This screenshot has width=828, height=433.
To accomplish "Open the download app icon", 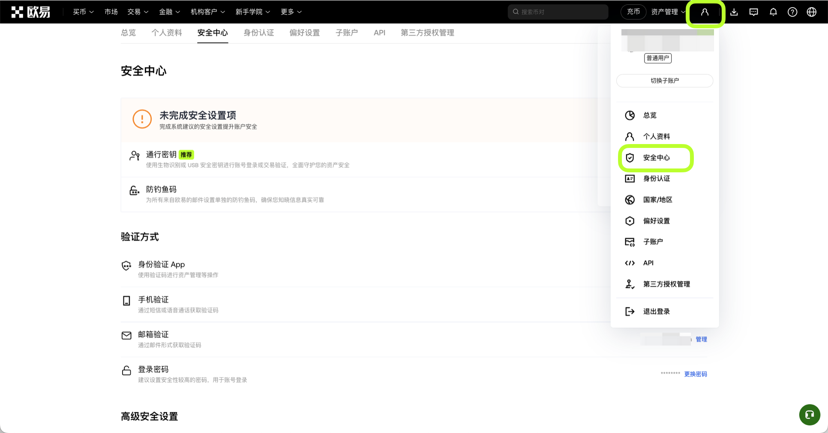I will tap(734, 12).
